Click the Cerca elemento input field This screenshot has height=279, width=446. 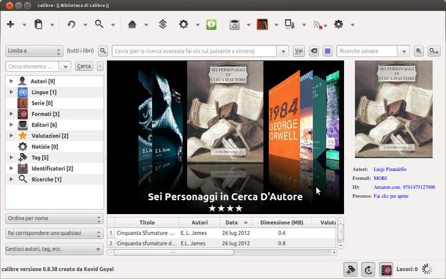pos(32,67)
